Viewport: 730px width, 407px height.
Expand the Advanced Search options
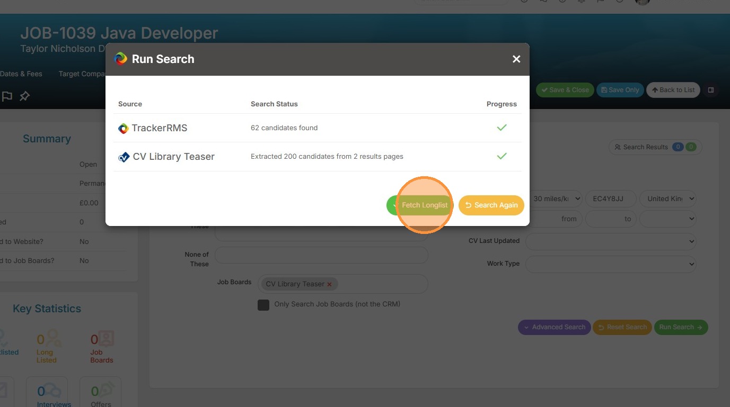pos(555,327)
